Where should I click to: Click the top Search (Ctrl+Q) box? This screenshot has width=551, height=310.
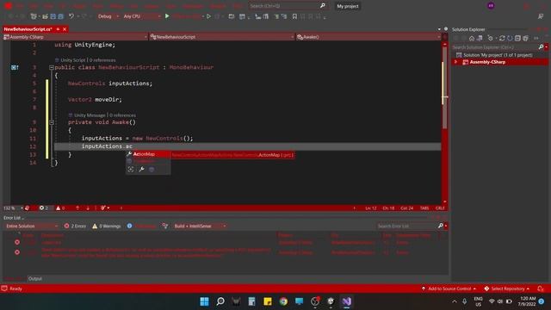click(288, 6)
